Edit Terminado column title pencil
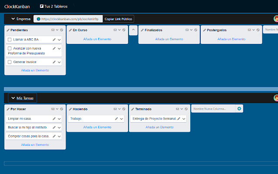278x174 pixels. coord(132,109)
